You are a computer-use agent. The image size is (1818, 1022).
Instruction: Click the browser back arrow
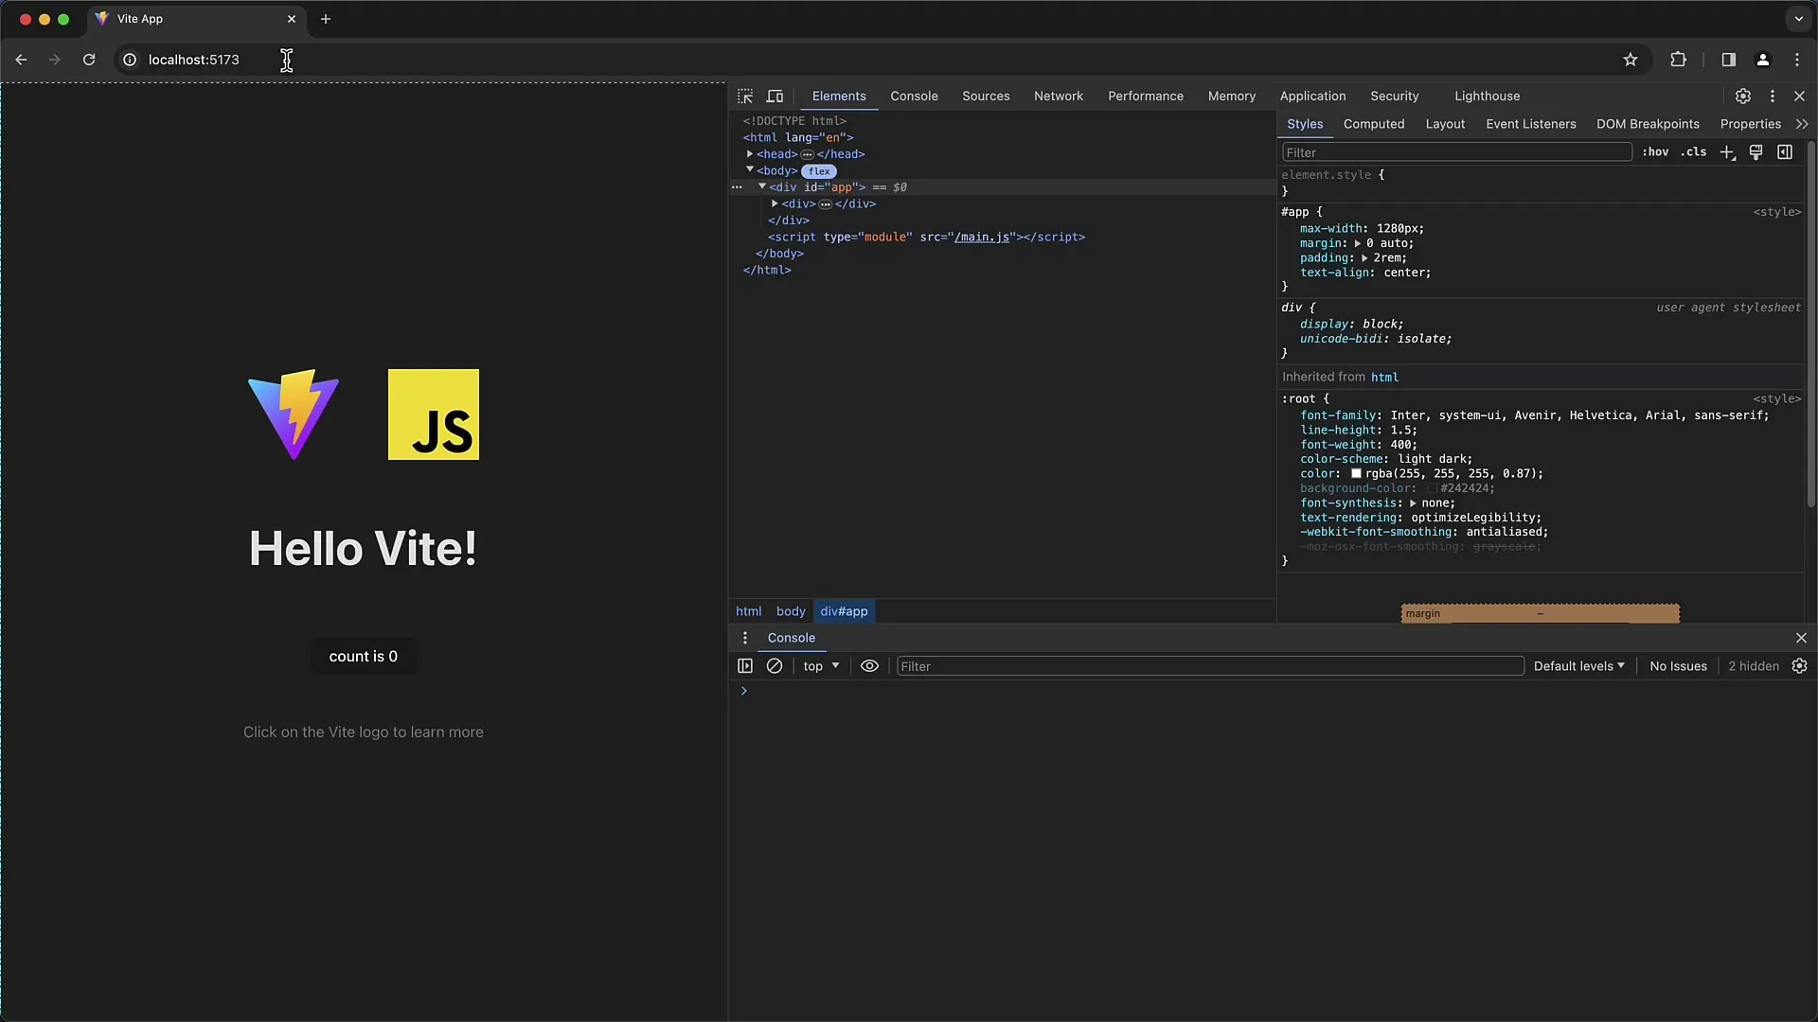pyautogui.click(x=21, y=60)
